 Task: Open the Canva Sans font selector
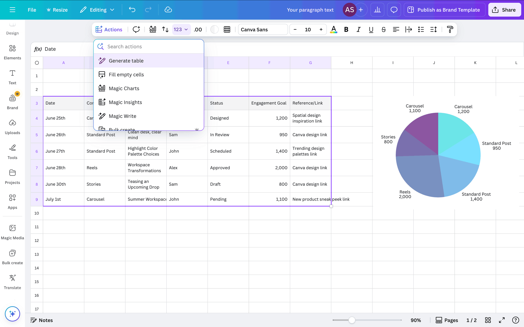pyautogui.click(x=263, y=29)
